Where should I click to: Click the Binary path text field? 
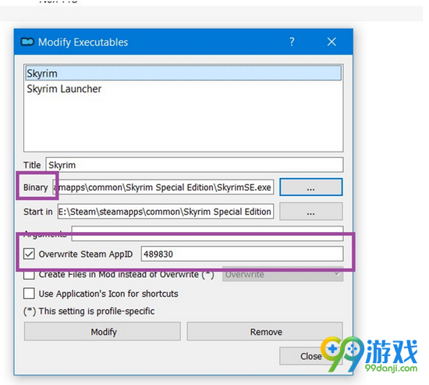click(163, 187)
